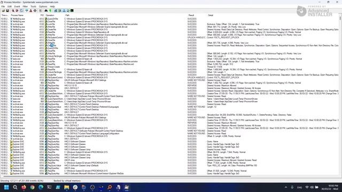The height and width of the screenshot is (192, 342).
Task: Open Find with the binoculars icon
Action: coord(46,11)
